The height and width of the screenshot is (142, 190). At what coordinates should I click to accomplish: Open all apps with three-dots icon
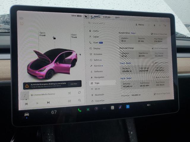(x=104, y=108)
